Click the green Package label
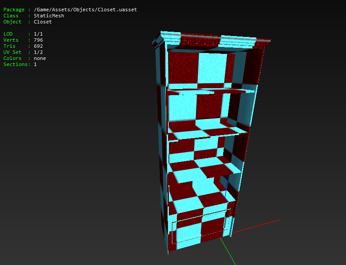 click(x=14, y=10)
